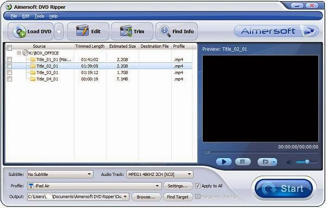Image resolution: width=326 pixels, height=208 pixels.
Task: Play the preview video
Action: (224, 162)
